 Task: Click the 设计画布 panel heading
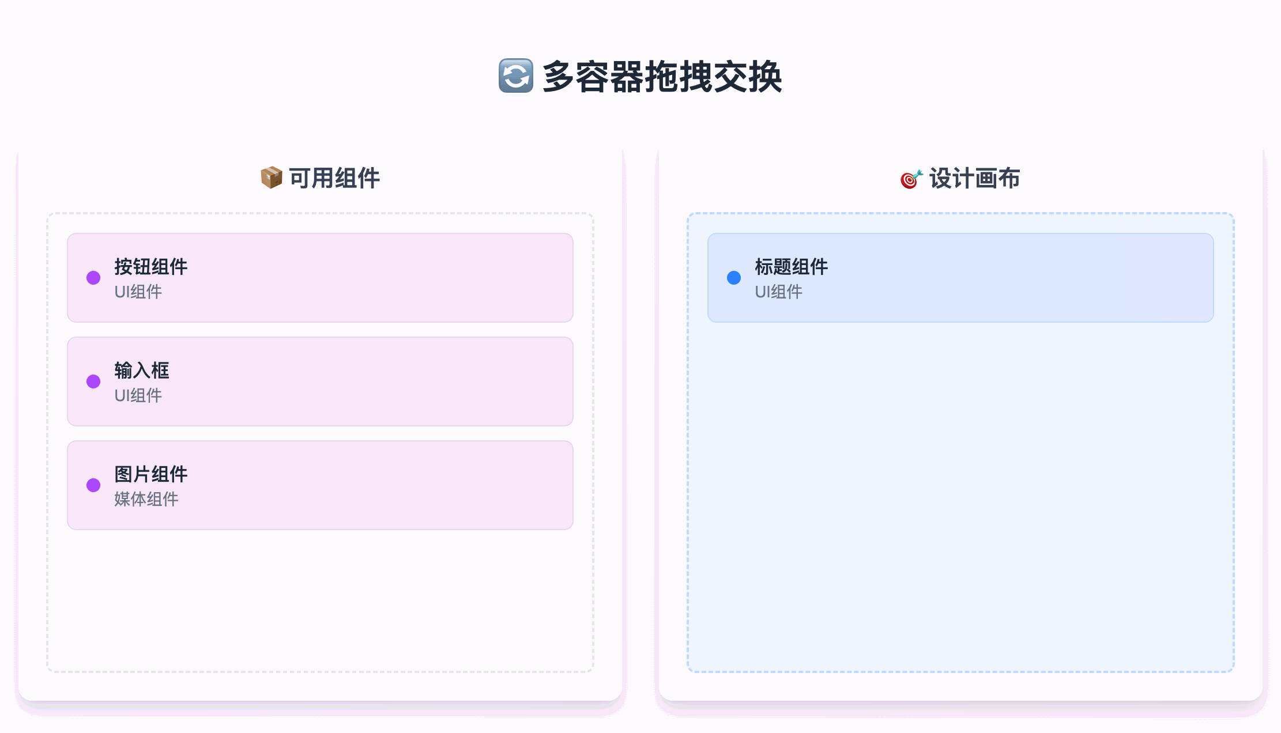coord(974,179)
